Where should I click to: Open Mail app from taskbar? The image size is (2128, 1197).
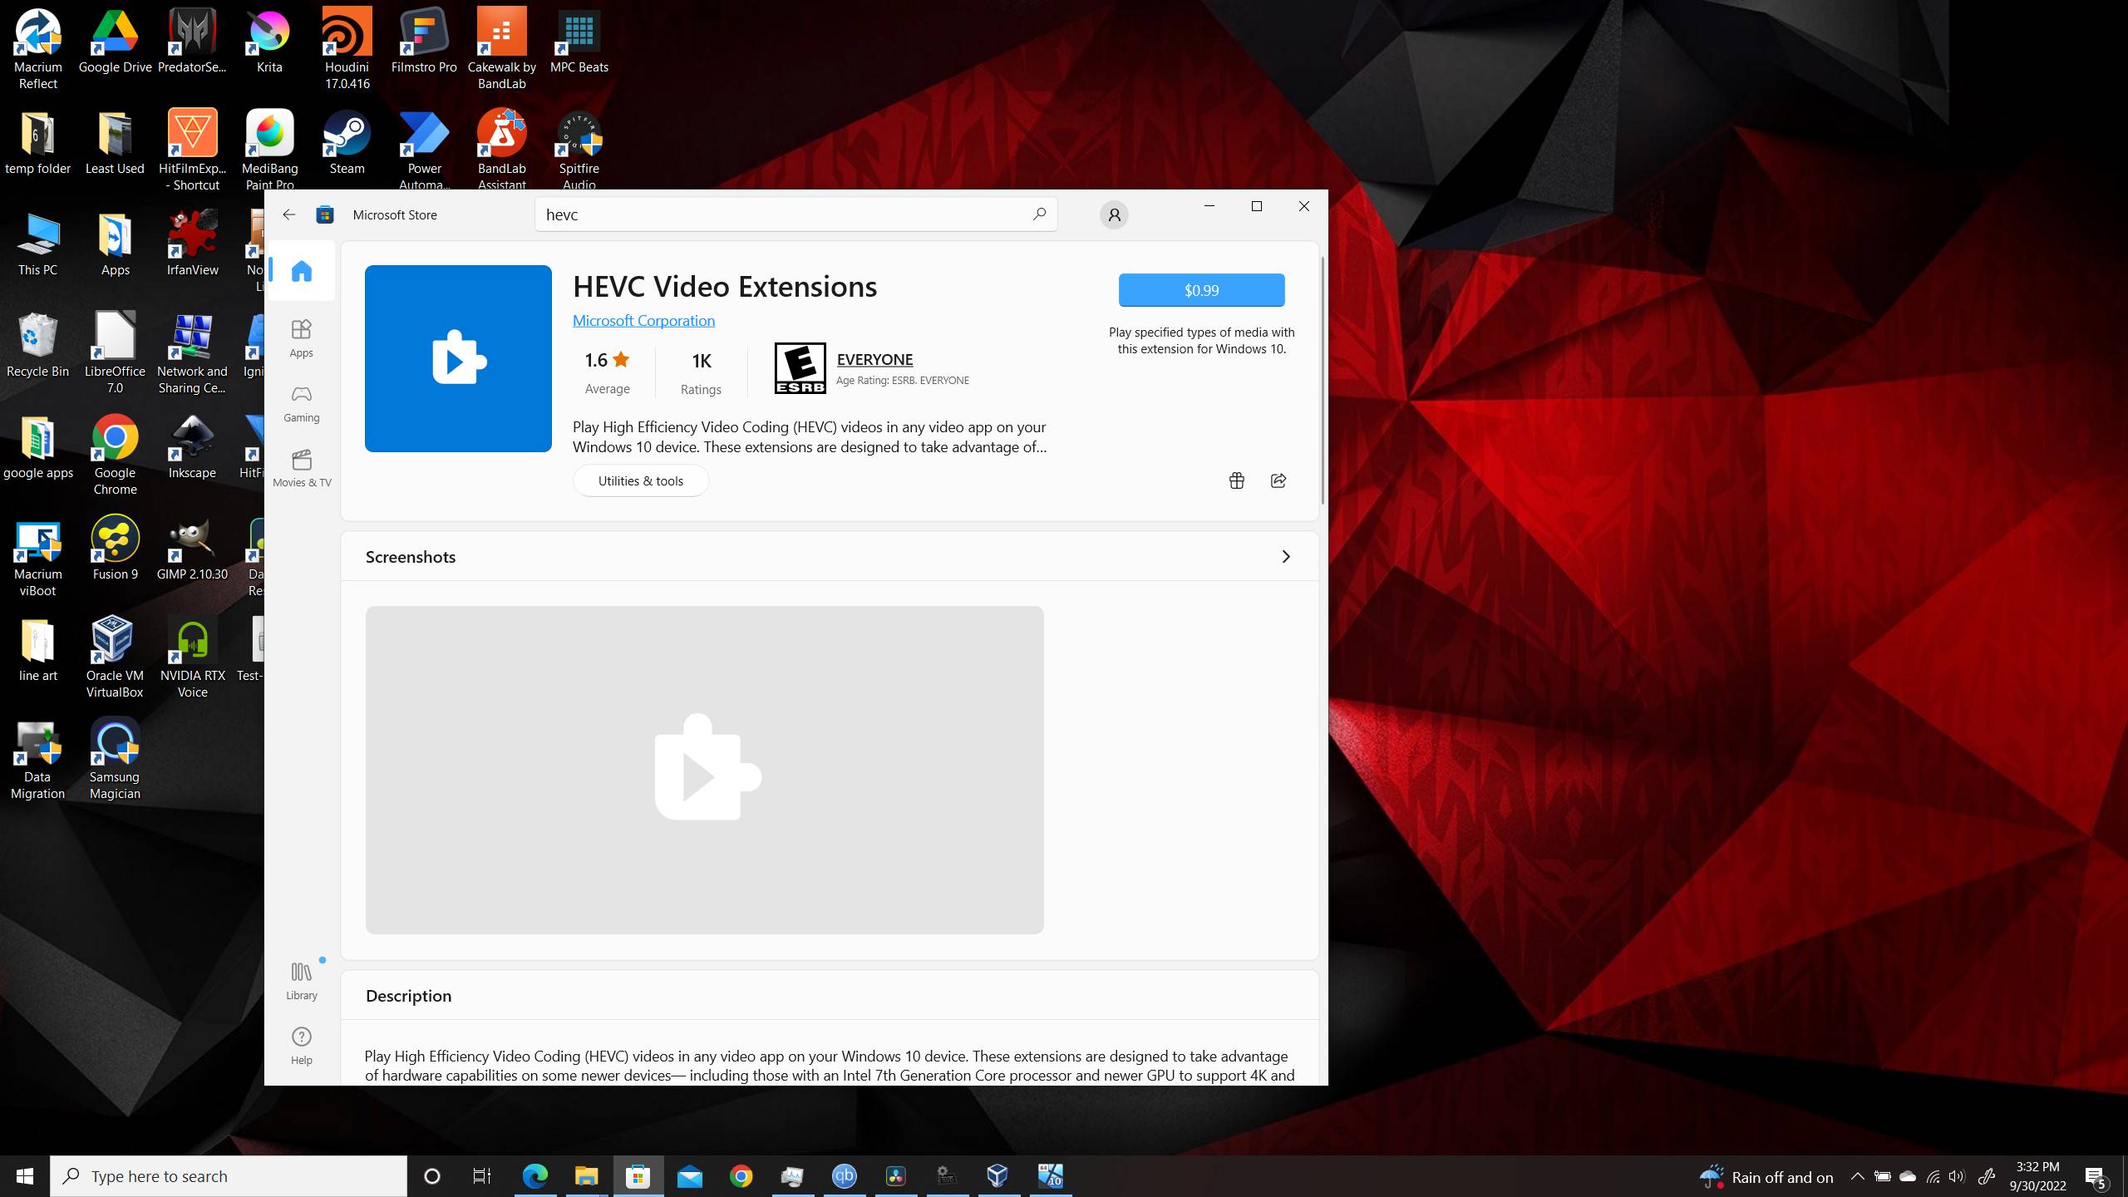point(689,1176)
